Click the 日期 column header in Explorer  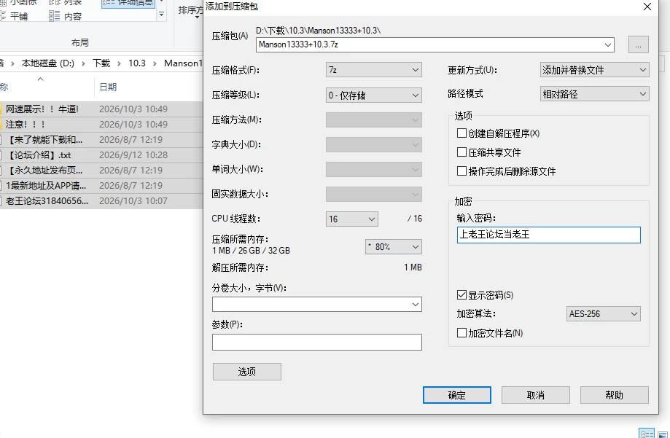pos(108,87)
